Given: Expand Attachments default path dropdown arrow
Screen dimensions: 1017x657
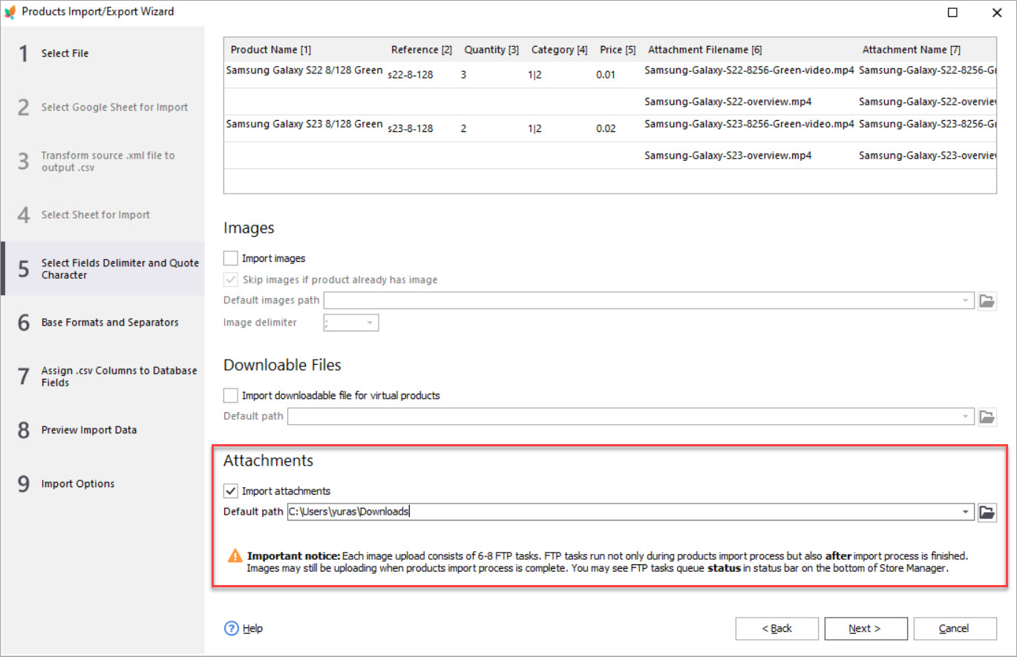Looking at the screenshot, I should (965, 512).
